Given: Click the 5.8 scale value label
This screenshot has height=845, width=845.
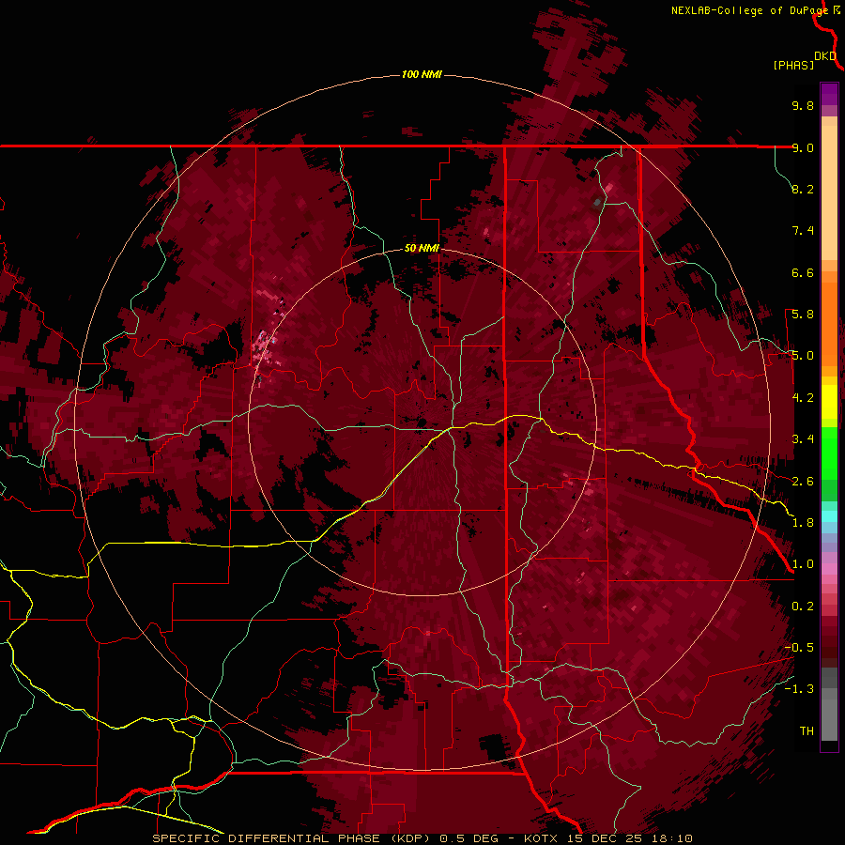Looking at the screenshot, I should click(x=803, y=315).
